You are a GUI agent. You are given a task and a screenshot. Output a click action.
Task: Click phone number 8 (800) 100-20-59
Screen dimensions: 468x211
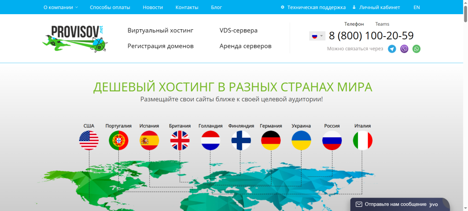(x=371, y=36)
